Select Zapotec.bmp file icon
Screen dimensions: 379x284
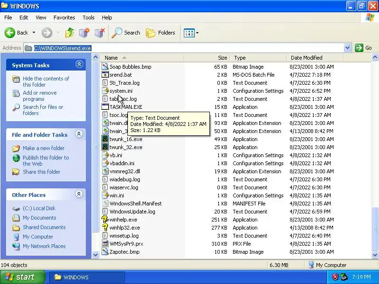click(x=105, y=252)
